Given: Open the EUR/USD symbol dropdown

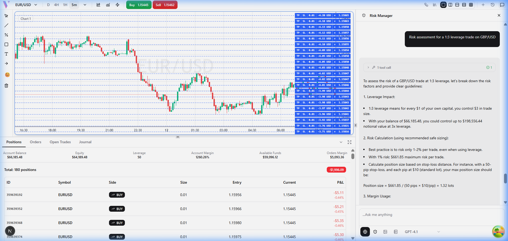Looking at the screenshot, I should point(26,5).
